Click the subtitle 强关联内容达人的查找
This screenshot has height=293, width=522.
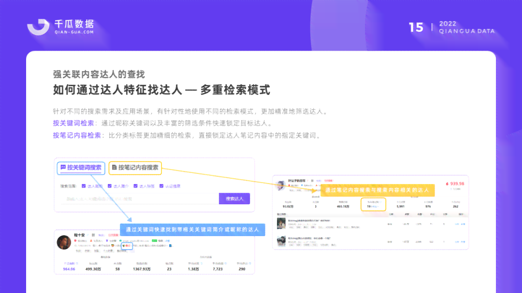pos(99,74)
